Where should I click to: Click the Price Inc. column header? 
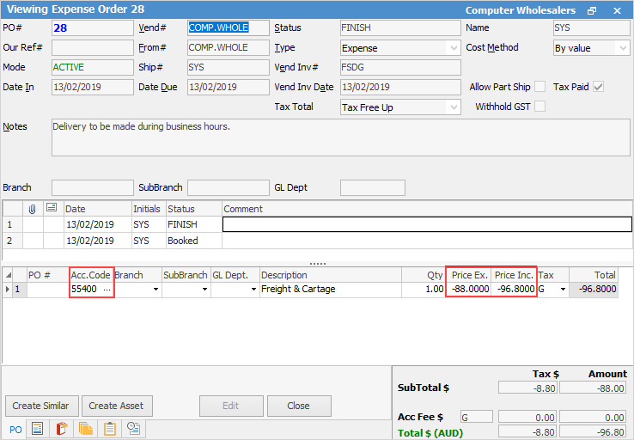pos(514,275)
